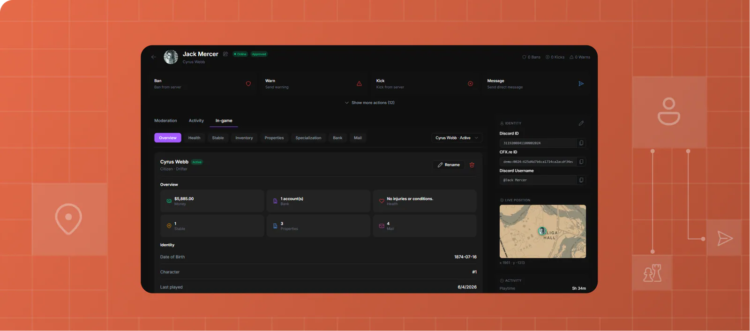The width and height of the screenshot is (750, 331).
Task: Click the purple Bank document icon
Action: tap(275, 201)
